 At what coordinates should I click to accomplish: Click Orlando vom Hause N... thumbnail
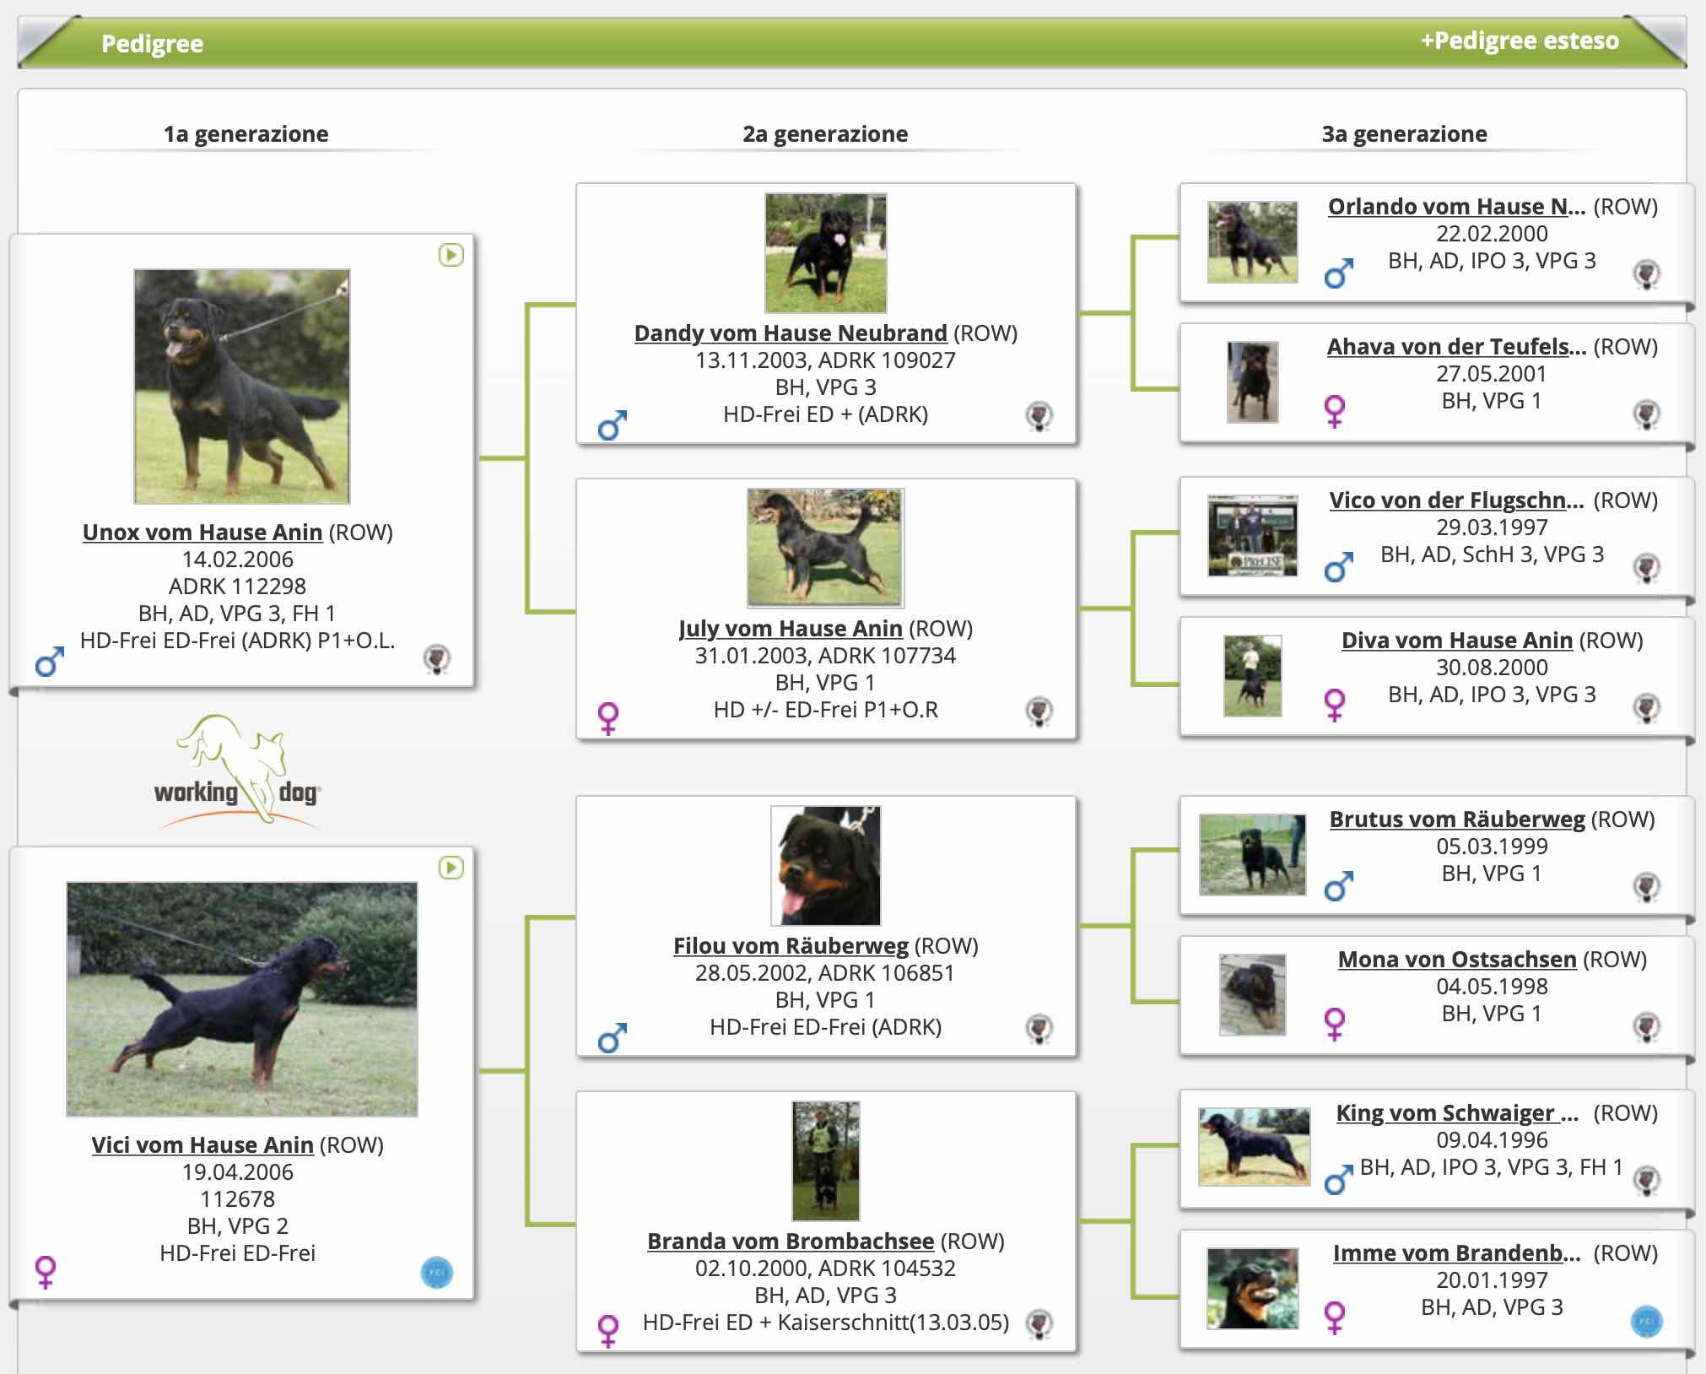click(x=1253, y=242)
